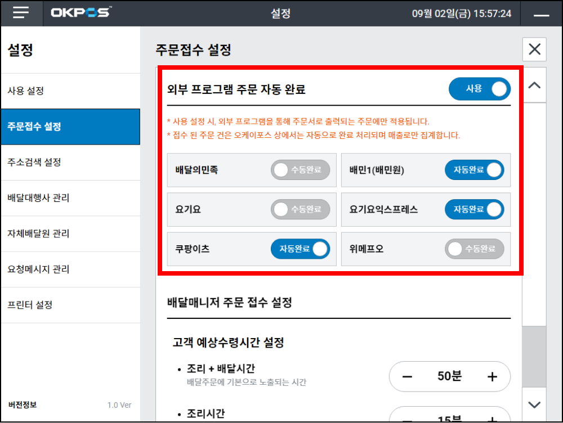The height and width of the screenshot is (423, 563).
Task: Close the 주문접수 설정 panel with X
Action: click(534, 49)
